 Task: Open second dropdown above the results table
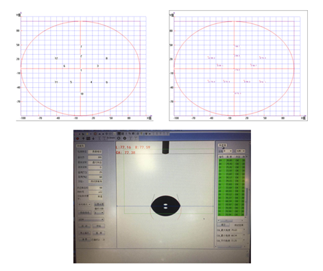241,151
